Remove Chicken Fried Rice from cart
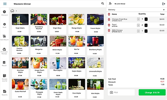The height and width of the screenshot is (100, 167). 109,19
